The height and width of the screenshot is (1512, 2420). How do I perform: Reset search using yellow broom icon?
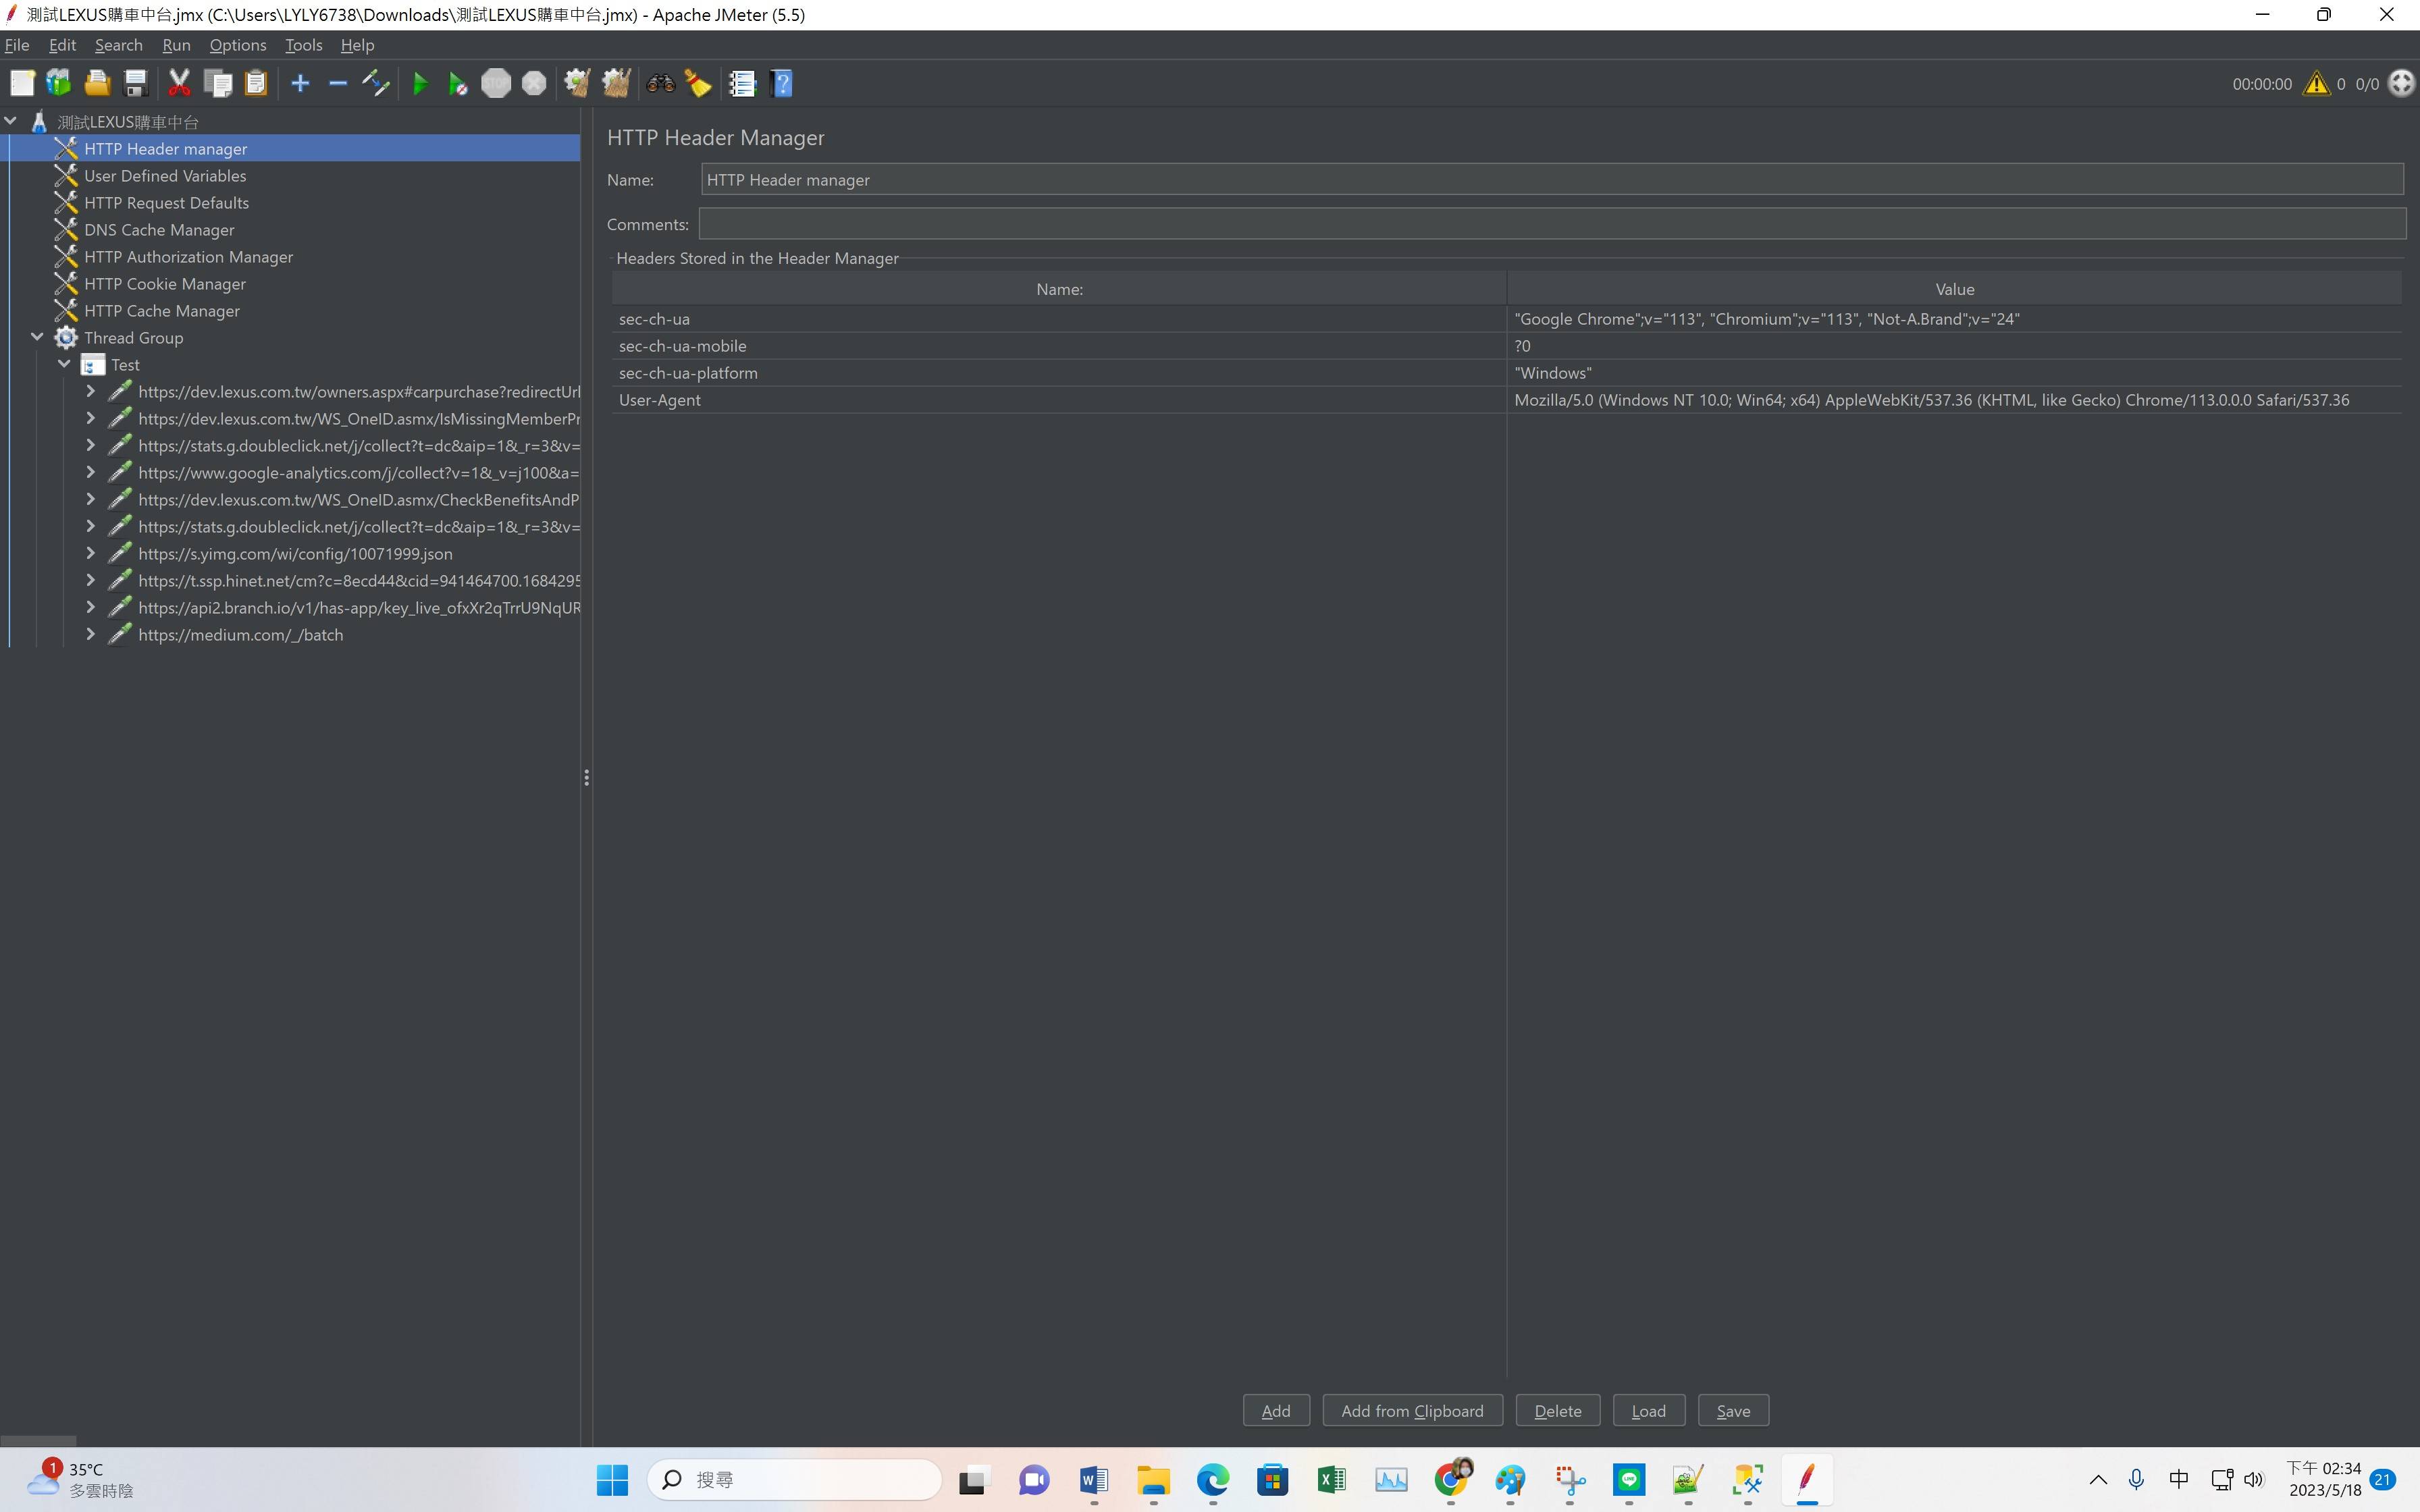(698, 83)
